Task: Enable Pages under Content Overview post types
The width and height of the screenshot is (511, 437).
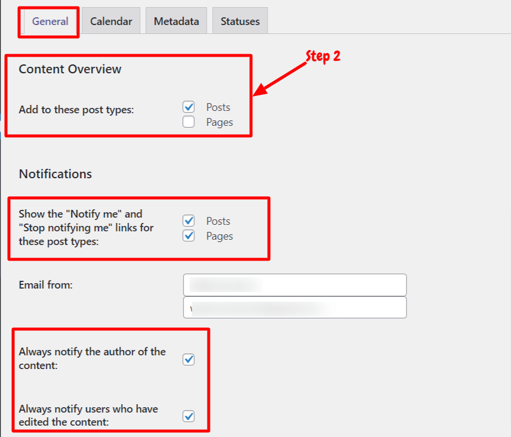Action: [188, 122]
